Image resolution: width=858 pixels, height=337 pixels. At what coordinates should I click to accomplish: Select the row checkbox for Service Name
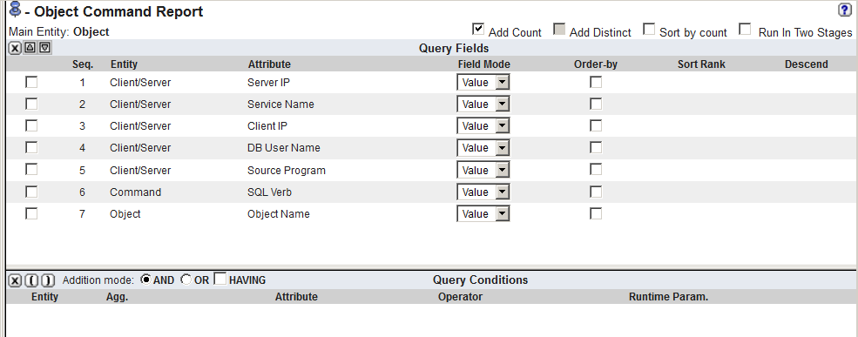point(31,104)
